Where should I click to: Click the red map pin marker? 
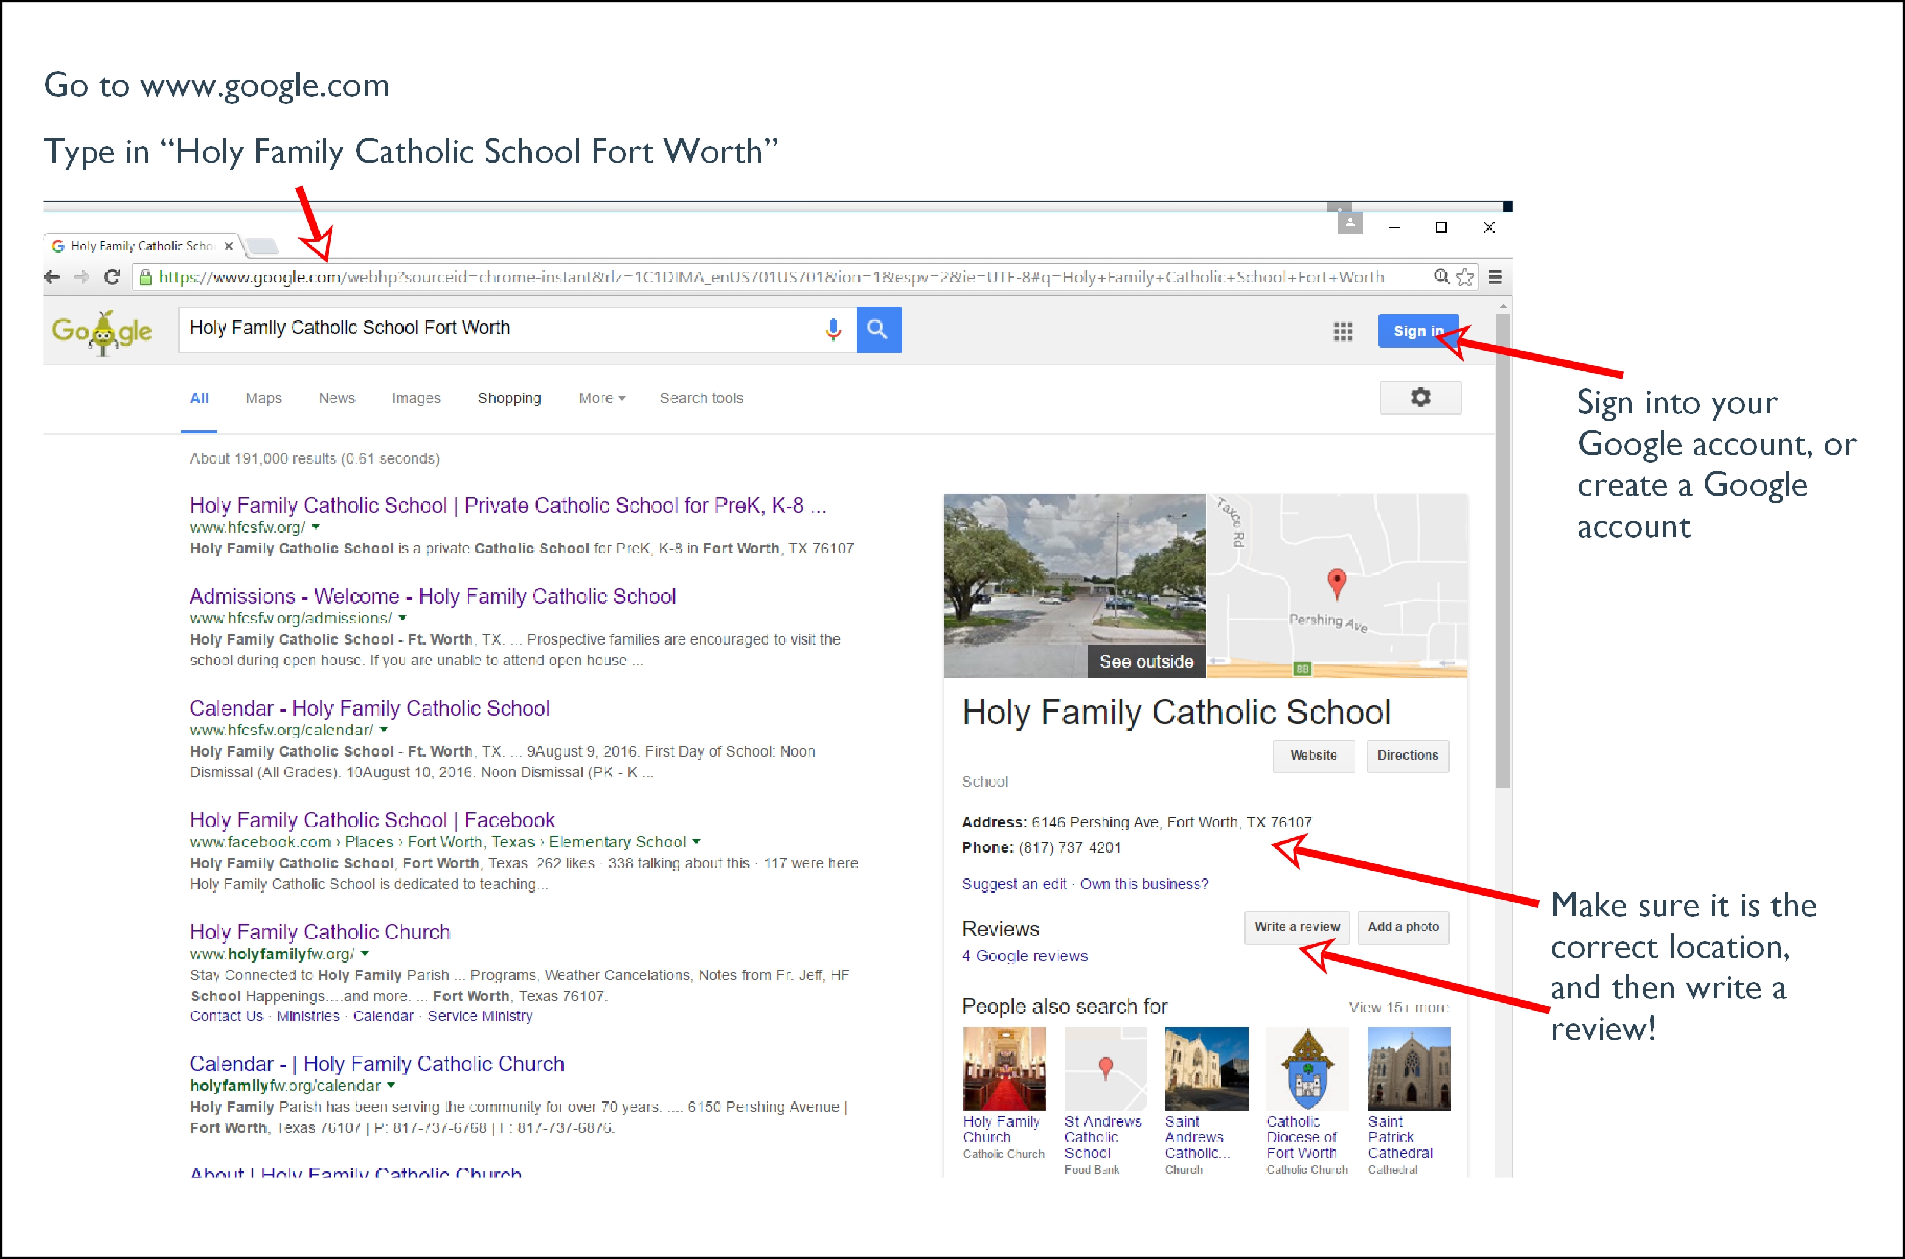pos(1336,584)
